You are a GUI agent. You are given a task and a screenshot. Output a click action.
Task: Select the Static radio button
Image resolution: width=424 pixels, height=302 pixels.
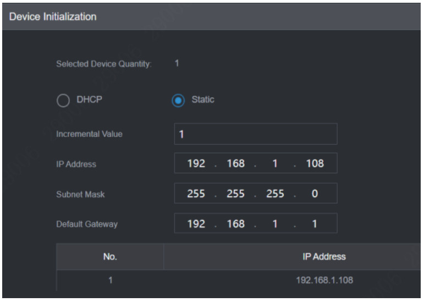pos(178,101)
